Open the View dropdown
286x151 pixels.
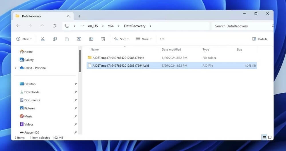click(144, 39)
